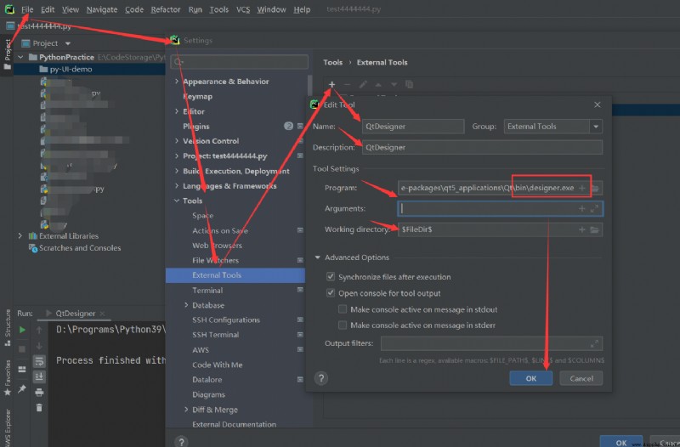Rerun QtDesigner with green play icon

tap(22, 330)
